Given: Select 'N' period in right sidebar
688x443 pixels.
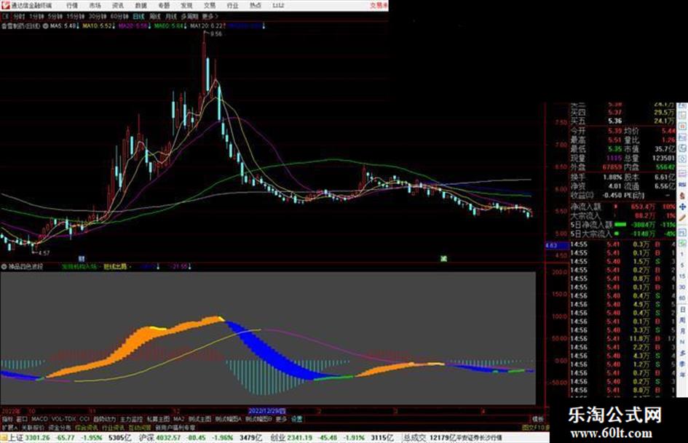Looking at the screenshot, I should tap(682, 342).
